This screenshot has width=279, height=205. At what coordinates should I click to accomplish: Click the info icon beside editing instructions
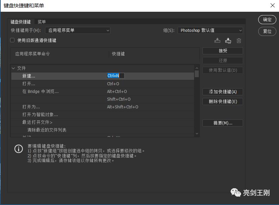(x=18, y=149)
